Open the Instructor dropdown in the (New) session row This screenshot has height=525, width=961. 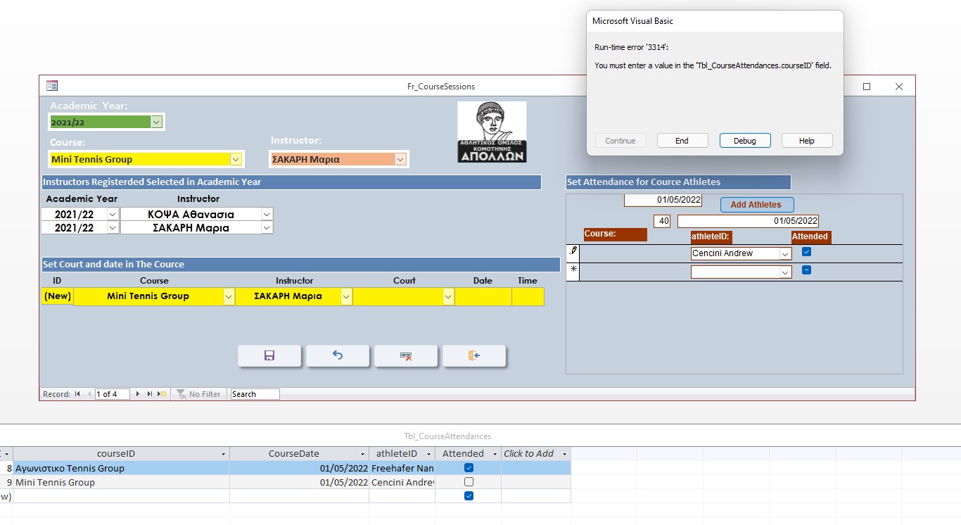(x=346, y=297)
